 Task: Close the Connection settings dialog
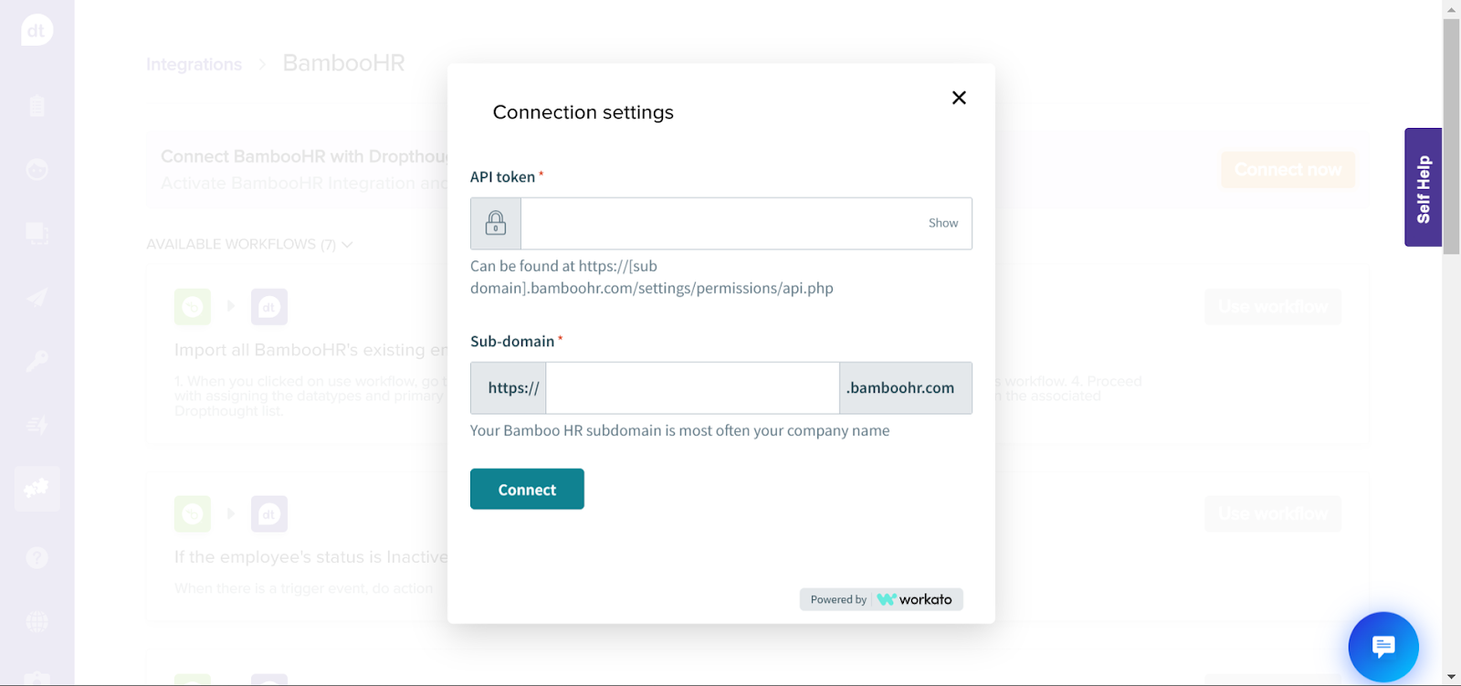[959, 98]
